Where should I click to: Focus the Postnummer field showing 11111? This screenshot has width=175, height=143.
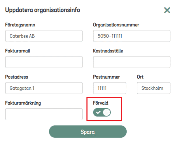[109, 88]
